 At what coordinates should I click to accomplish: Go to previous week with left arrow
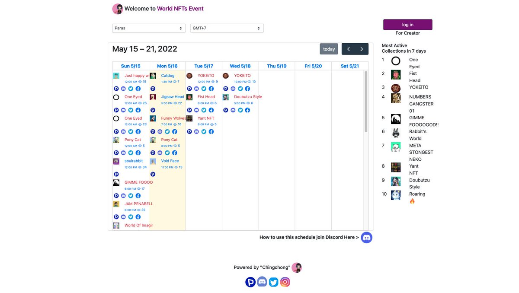(x=349, y=49)
